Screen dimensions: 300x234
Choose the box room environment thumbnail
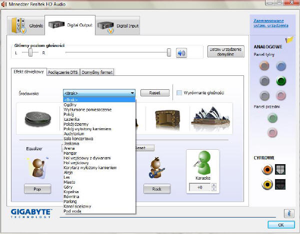click(x=167, y=119)
